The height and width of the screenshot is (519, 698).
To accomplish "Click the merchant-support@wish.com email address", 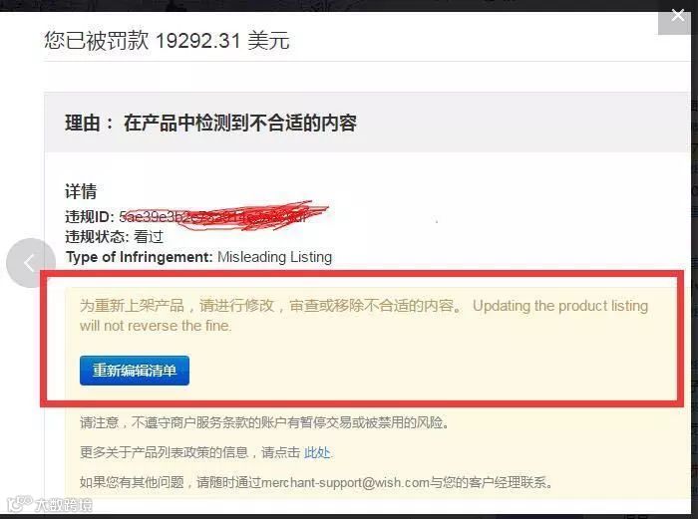I will [x=345, y=482].
